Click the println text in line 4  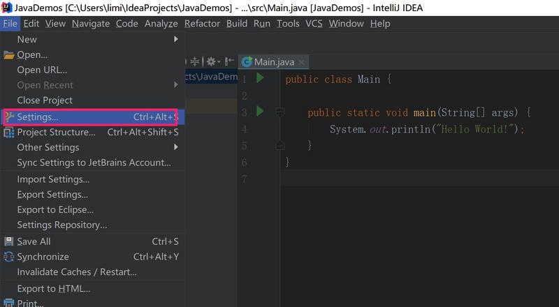click(411, 129)
